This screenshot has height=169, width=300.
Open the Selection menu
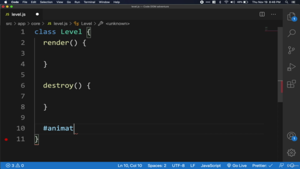pos(46,2)
